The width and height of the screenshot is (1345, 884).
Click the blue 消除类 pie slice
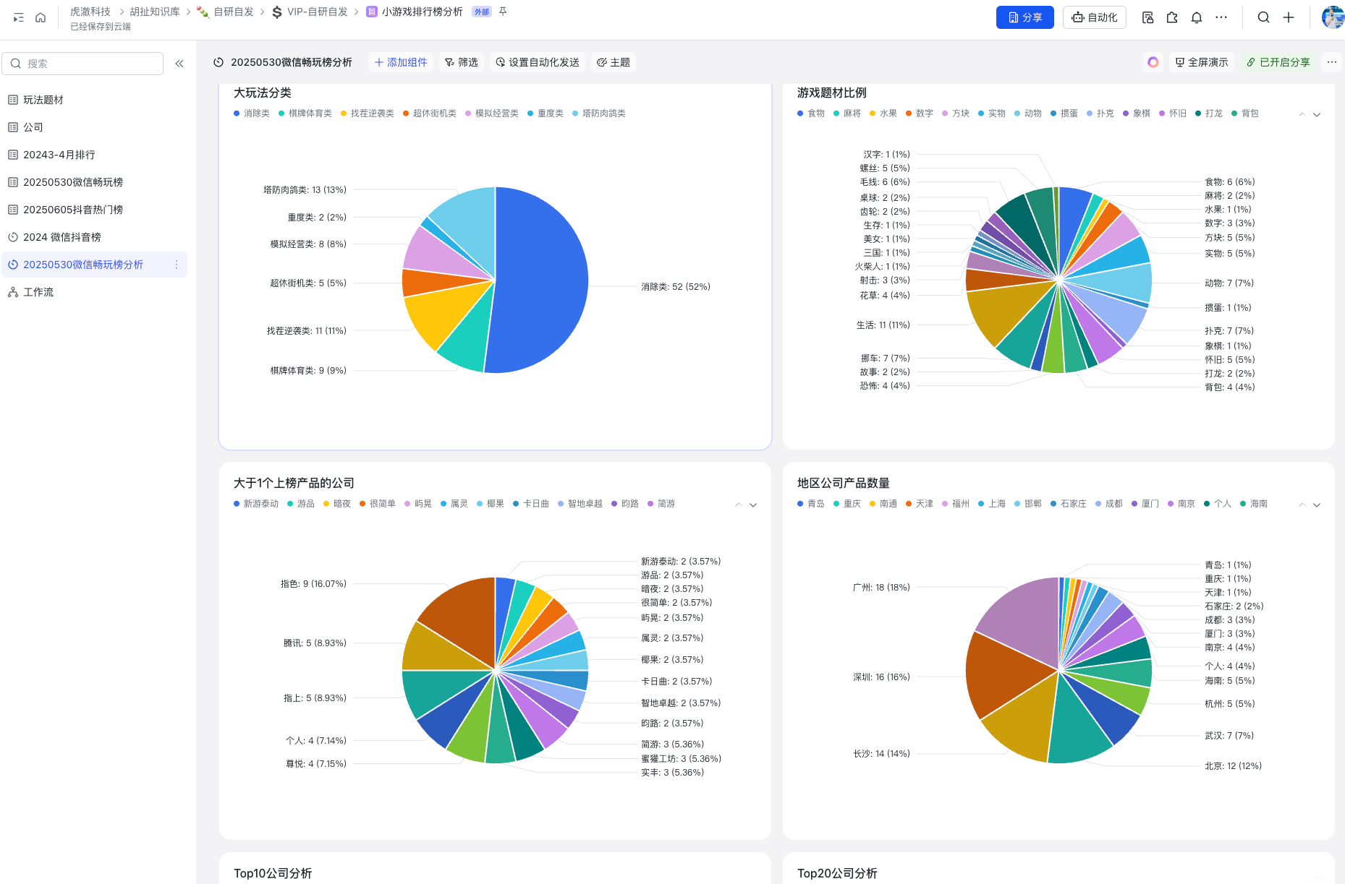543,282
